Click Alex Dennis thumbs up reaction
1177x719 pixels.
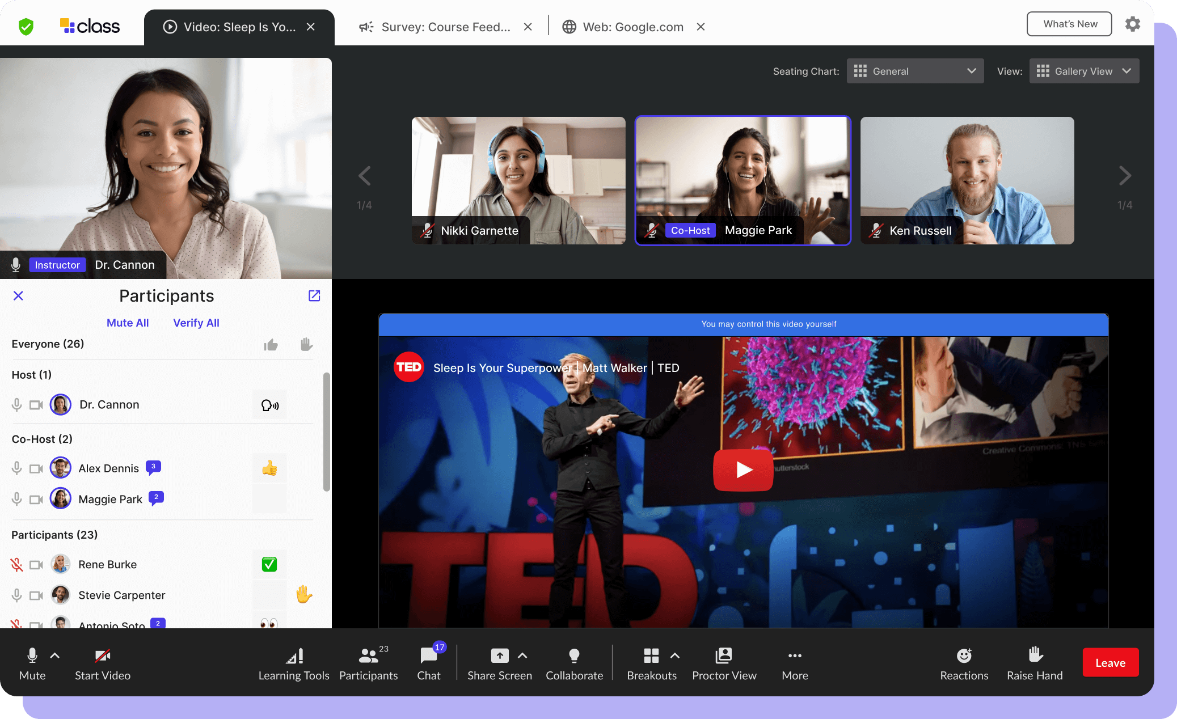point(269,468)
